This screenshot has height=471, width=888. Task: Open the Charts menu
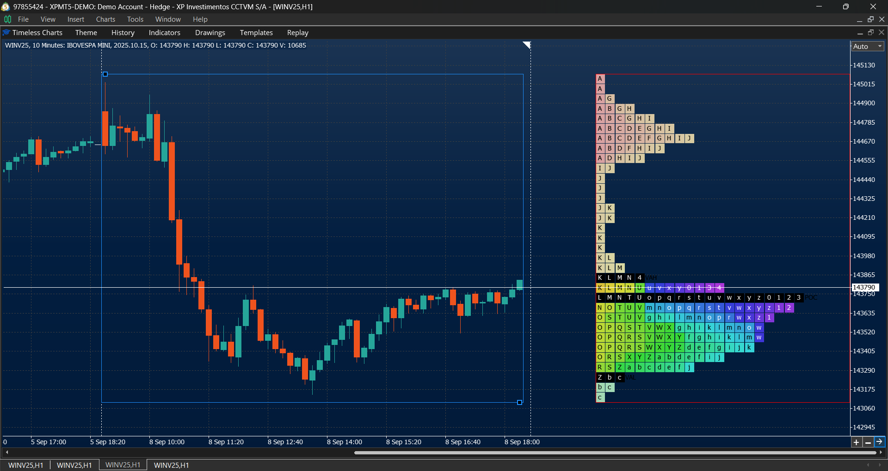105,19
